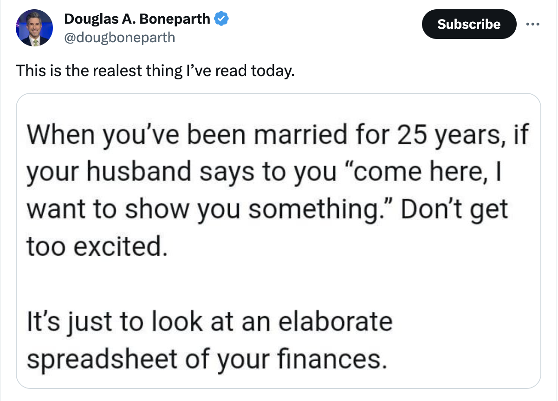The height and width of the screenshot is (401, 558).
Task: Click the "too excited." line in image
Action: [x=96, y=246]
